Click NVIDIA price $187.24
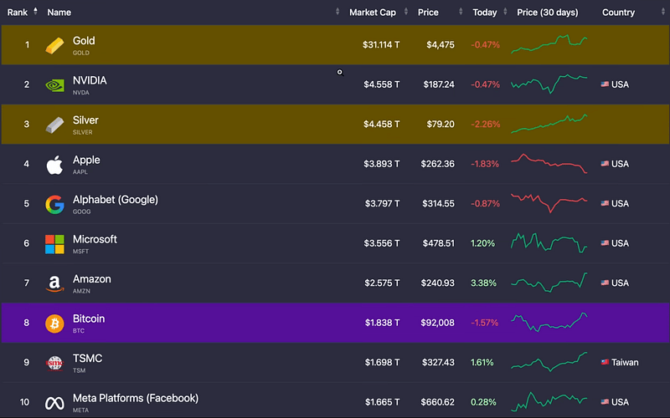The height and width of the screenshot is (418, 670). point(439,84)
